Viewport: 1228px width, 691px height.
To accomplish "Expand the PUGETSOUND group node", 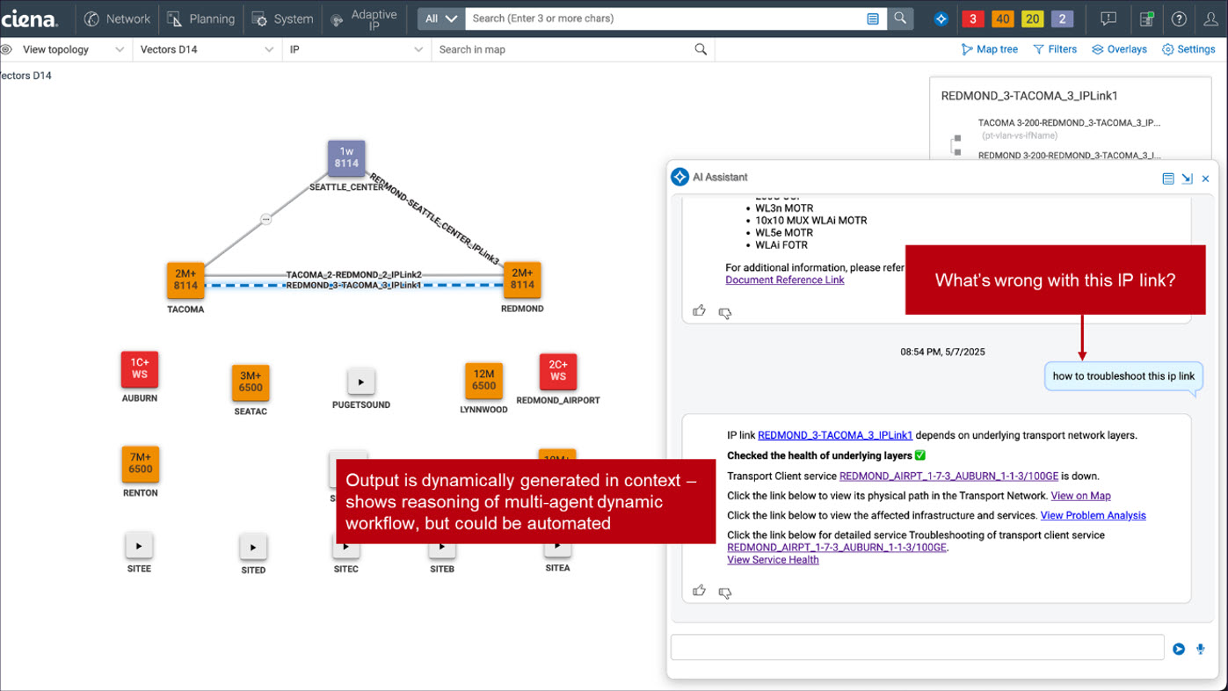I will (361, 382).
